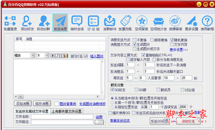Viewport: 215px width, 130px height.
Task: Click the image background color swatch box
Action: click(57, 104)
